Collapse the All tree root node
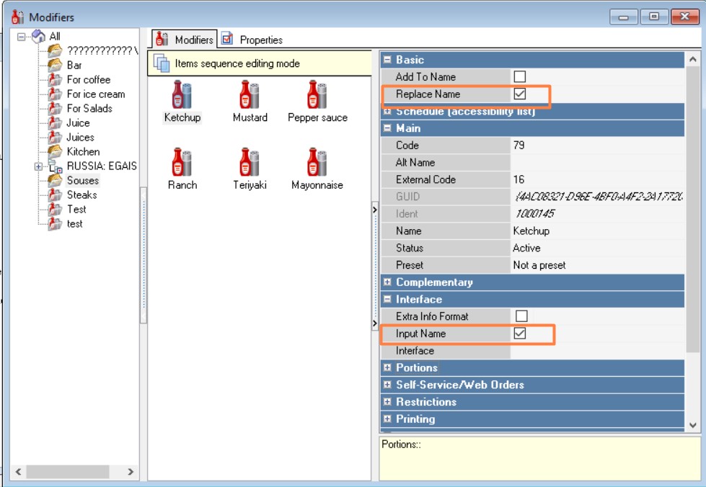Image resolution: width=706 pixels, height=487 pixels. (x=21, y=37)
